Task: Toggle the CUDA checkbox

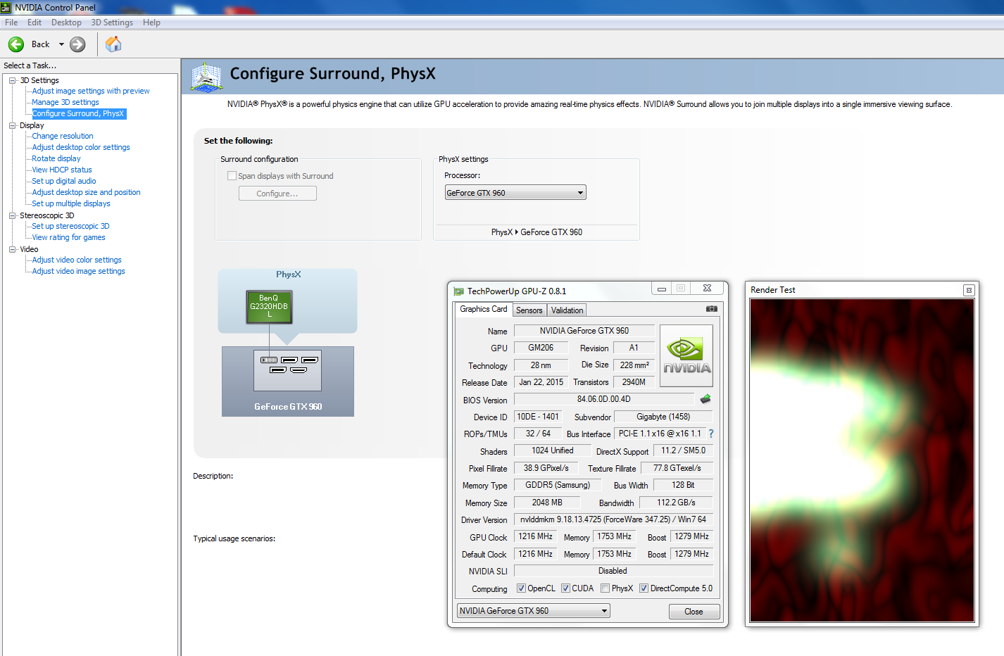Action: click(565, 588)
